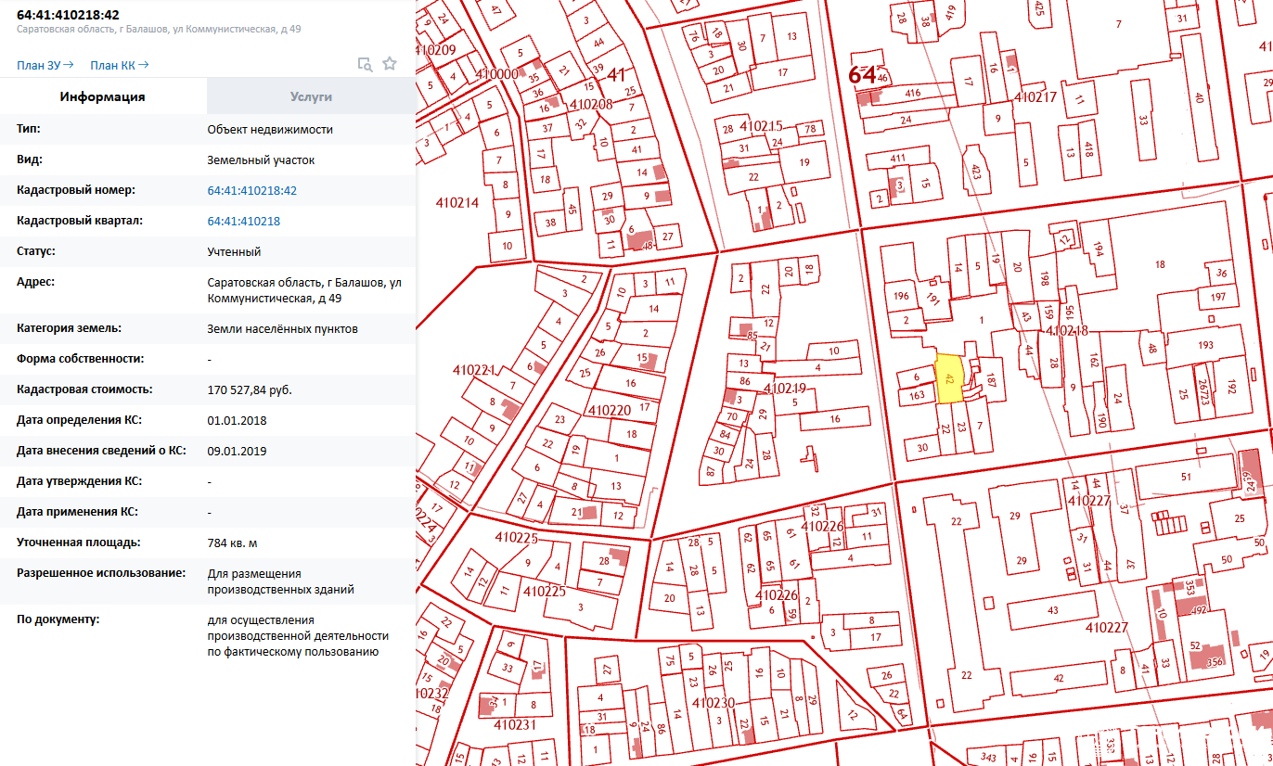Open cadastral number link in Кадастровый номер row

251,190
